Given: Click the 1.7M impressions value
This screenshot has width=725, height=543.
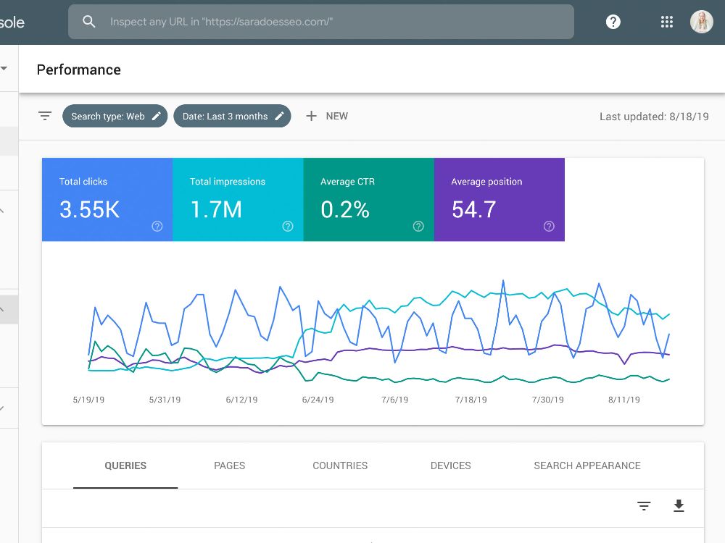Looking at the screenshot, I should click(x=216, y=210).
